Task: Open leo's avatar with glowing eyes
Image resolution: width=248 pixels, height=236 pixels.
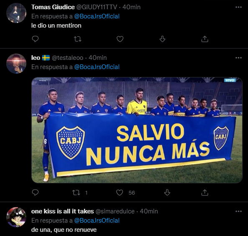Action: (x=16, y=64)
